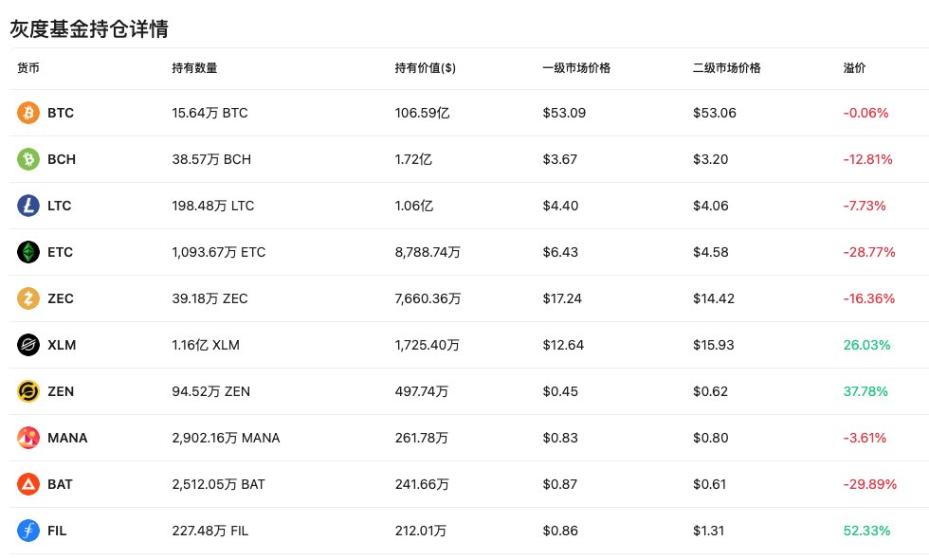Image resolution: width=929 pixels, height=559 pixels.
Task: Click the 持有数量 column header
Action: tap(194, 68)
